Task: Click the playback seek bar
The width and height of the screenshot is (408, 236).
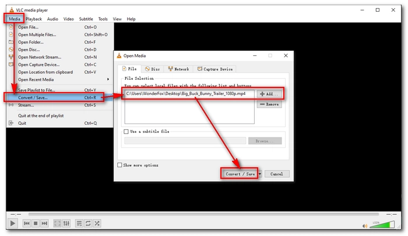Action: [203, 214]
